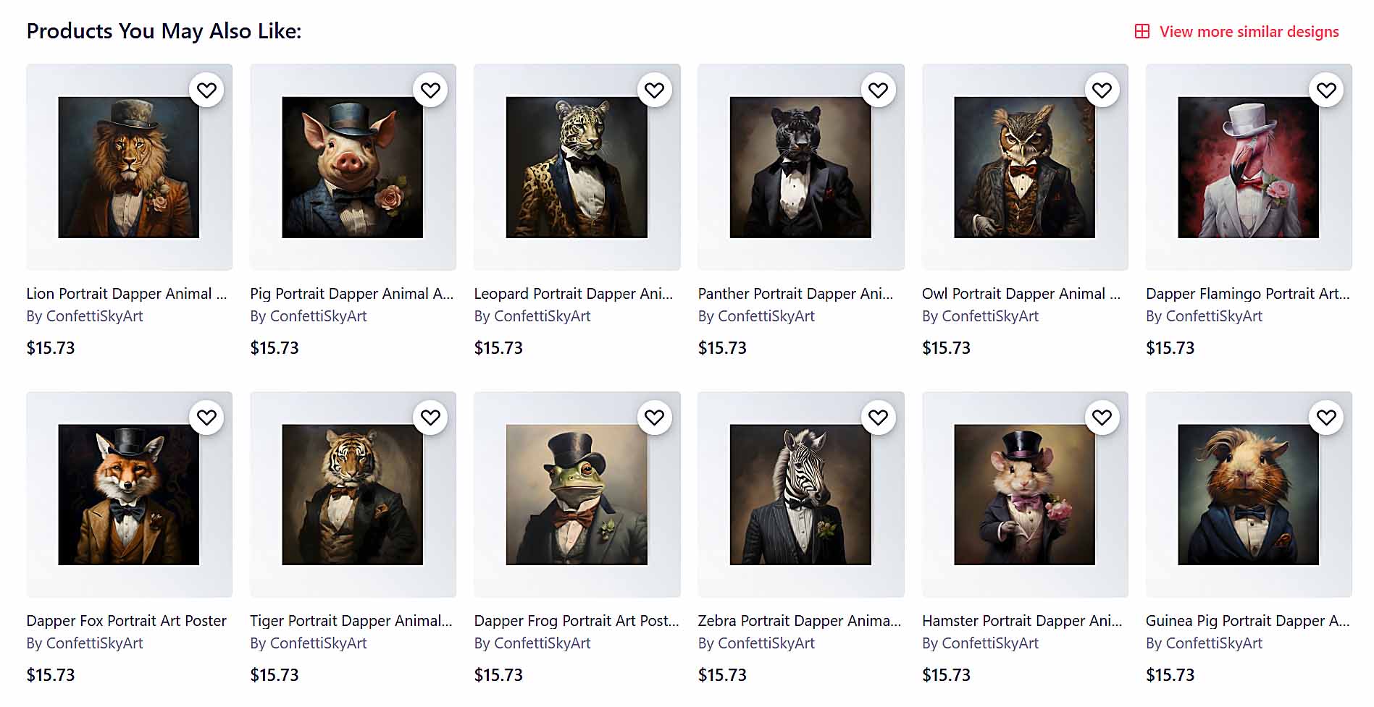Click the heart on the Dapper Flamingo Portrait
This screenshot has width=1374, height=707.
1326,90
